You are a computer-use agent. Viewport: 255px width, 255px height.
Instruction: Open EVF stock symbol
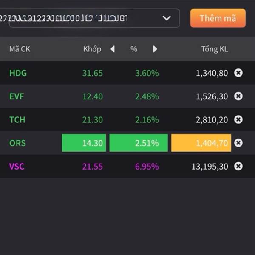[17, 96]
